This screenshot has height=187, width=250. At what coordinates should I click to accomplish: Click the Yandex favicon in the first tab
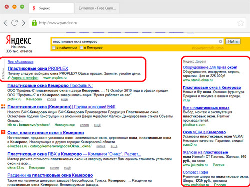[34, 8]
